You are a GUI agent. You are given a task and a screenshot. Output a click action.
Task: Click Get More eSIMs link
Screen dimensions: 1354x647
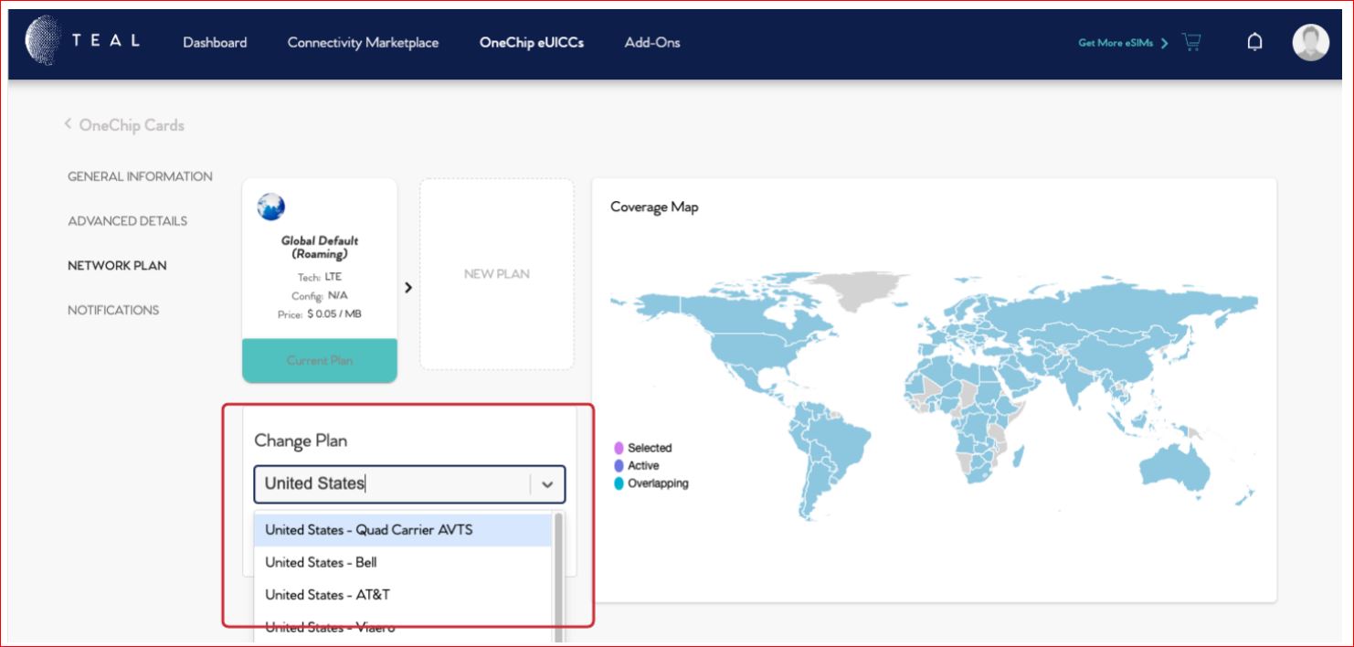click(x=1116, y=43)
